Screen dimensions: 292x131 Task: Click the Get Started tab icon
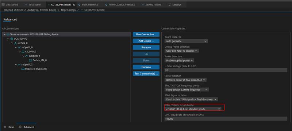(x=3, y=5)
